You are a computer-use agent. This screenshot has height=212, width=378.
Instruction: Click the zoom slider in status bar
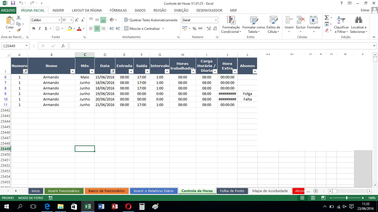tap(346, 198)
